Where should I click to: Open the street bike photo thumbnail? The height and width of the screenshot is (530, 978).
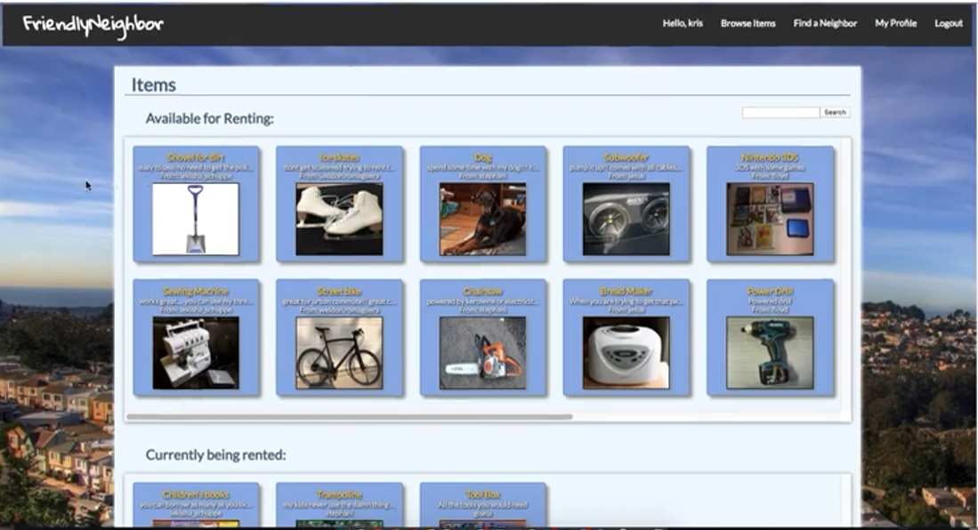[339, 353]
